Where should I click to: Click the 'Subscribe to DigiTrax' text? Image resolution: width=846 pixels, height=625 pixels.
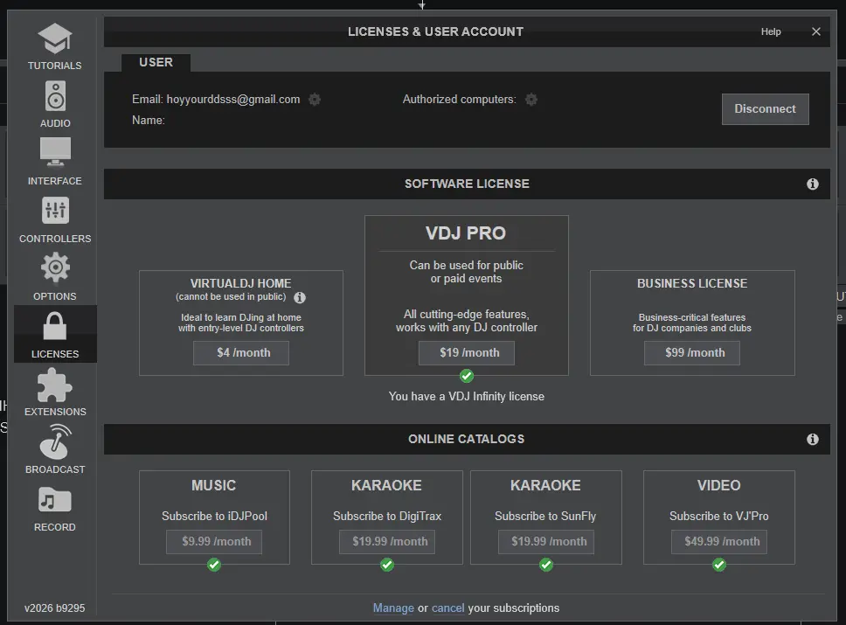[387, 517]
